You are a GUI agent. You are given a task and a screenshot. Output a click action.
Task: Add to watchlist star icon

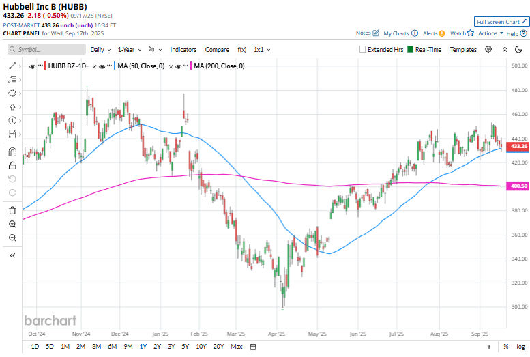point(471,33)
